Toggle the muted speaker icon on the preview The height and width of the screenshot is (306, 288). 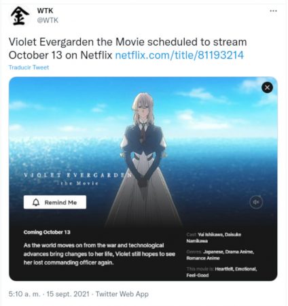click(256, 202)
